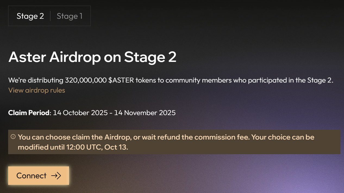The height and width of the screenshot is (193, 344).
Task: Open the View airdrop rules link
Action: click(37, 90)
